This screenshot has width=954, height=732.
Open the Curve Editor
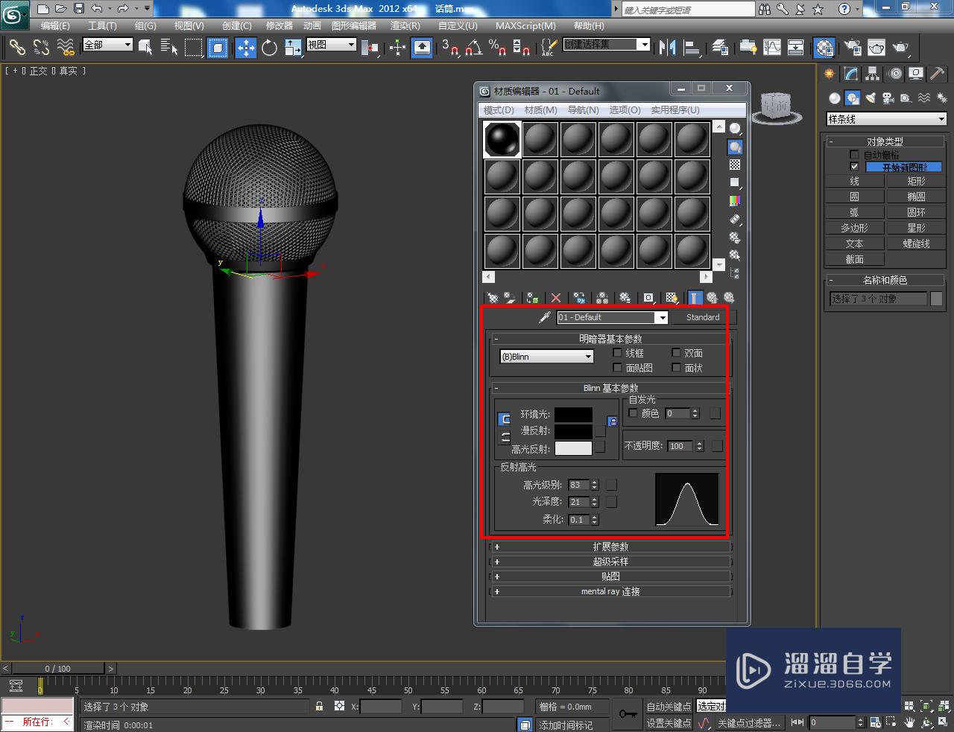772,48
